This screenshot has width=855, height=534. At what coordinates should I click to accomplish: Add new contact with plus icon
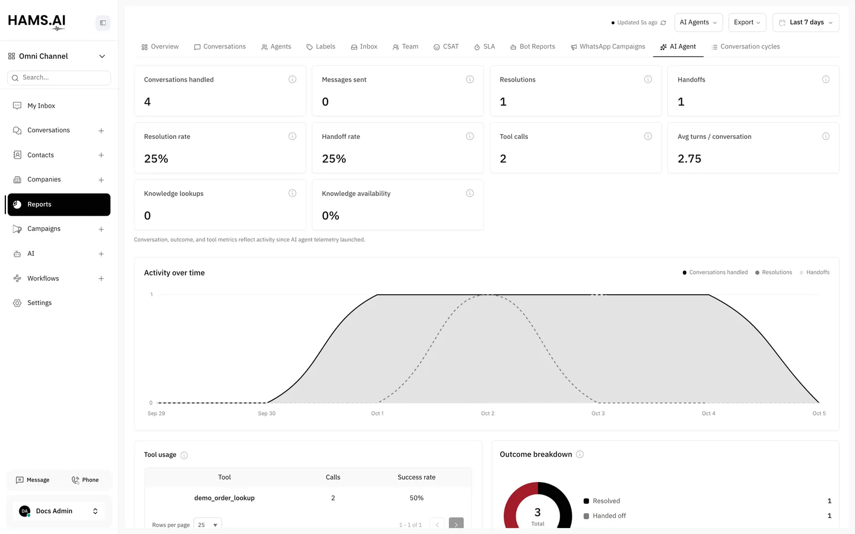click(x=101, y=155)
